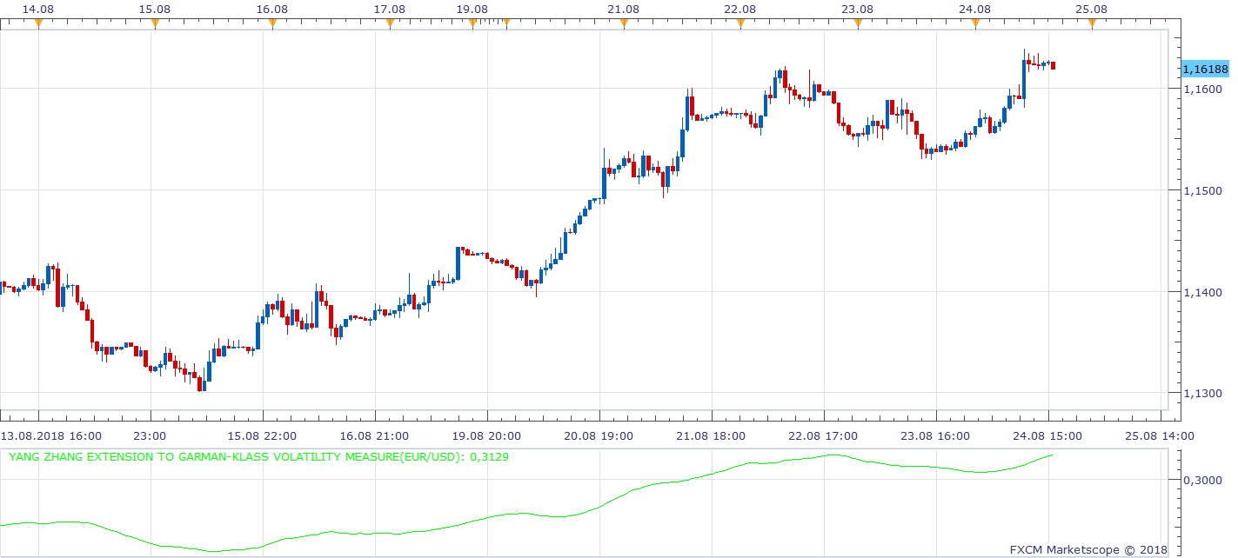The width and height of the screenshot is (1238, 558).
Task: Click the orange day marker below 25.08
Action: pyautogui.click(x=1092, y=23)
